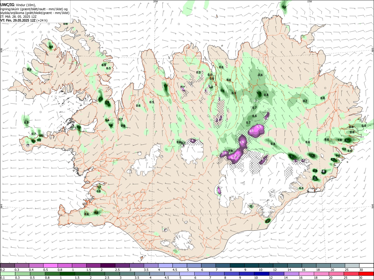This screenshot has height=280, width=374.
Task: Click the grey-green rain-scale swatch labeled 3
Action: [127, 274]
